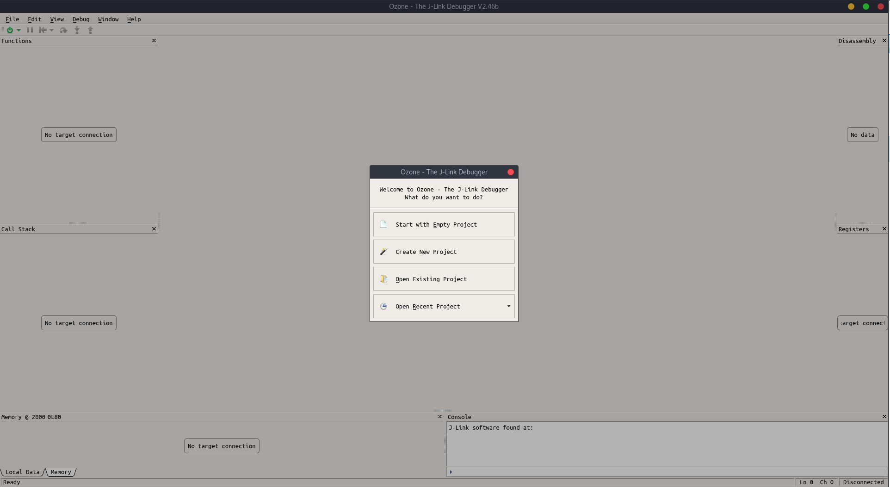Click the Console command input field
This screenshot has width=890, height=487.
(x=667, y=472)
